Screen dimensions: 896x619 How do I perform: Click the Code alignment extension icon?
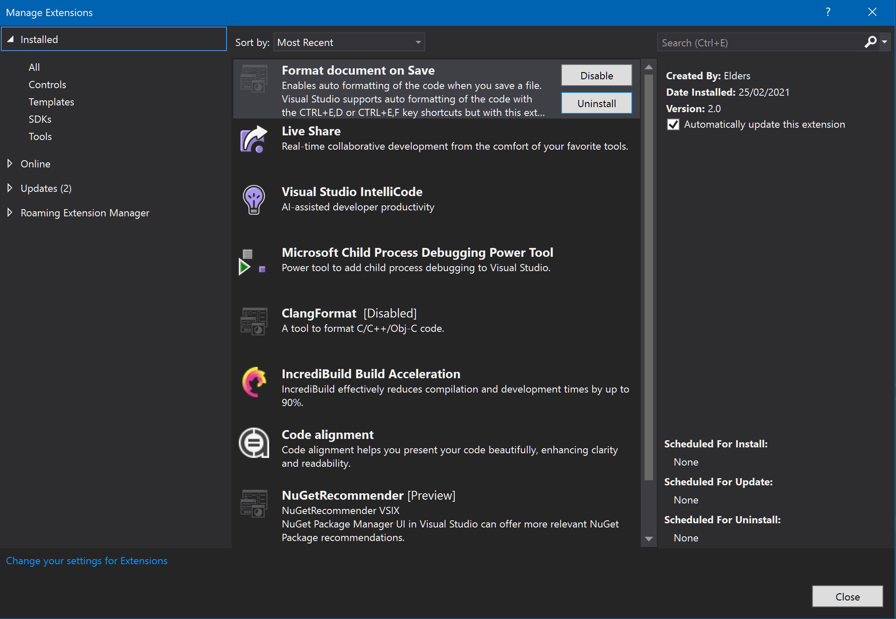(x=254, y=443)
